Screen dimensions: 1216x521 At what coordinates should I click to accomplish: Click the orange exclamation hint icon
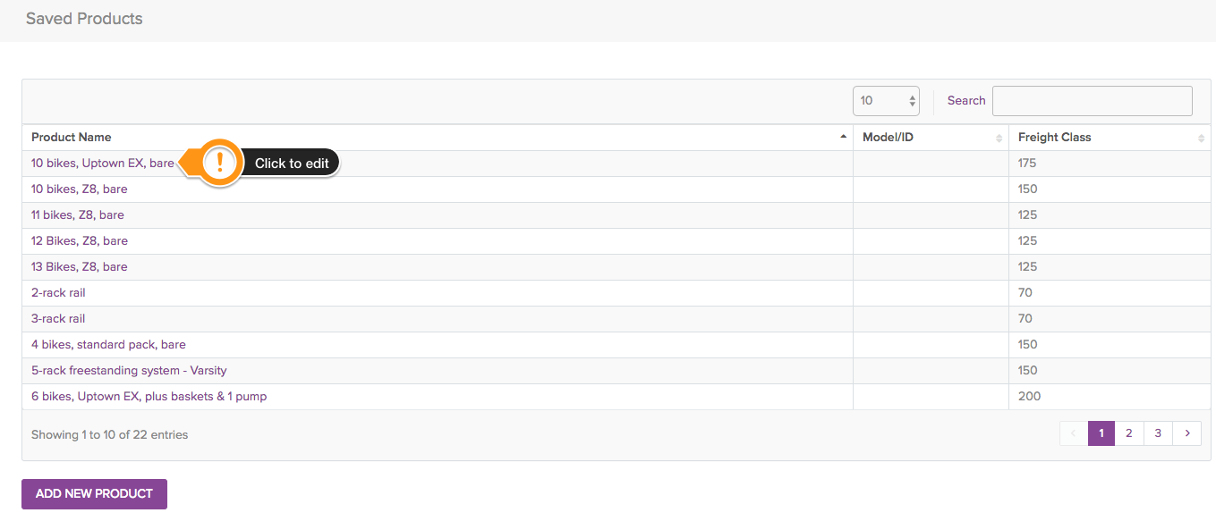[x=220, y=163]
